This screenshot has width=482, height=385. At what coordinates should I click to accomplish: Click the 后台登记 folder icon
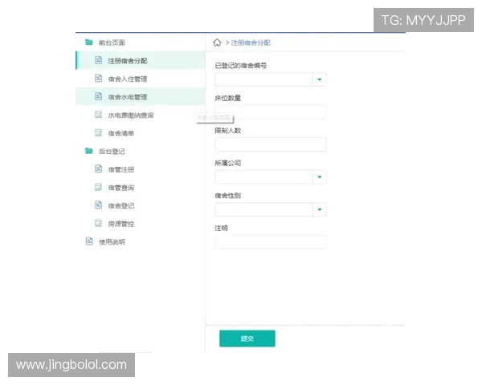(89, 151)
